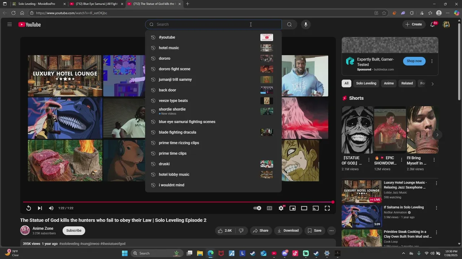This screenshot has width=462, height=259.
Task: Select blue eye samurai fighting scenes suggestion
Action: [213, 122]
